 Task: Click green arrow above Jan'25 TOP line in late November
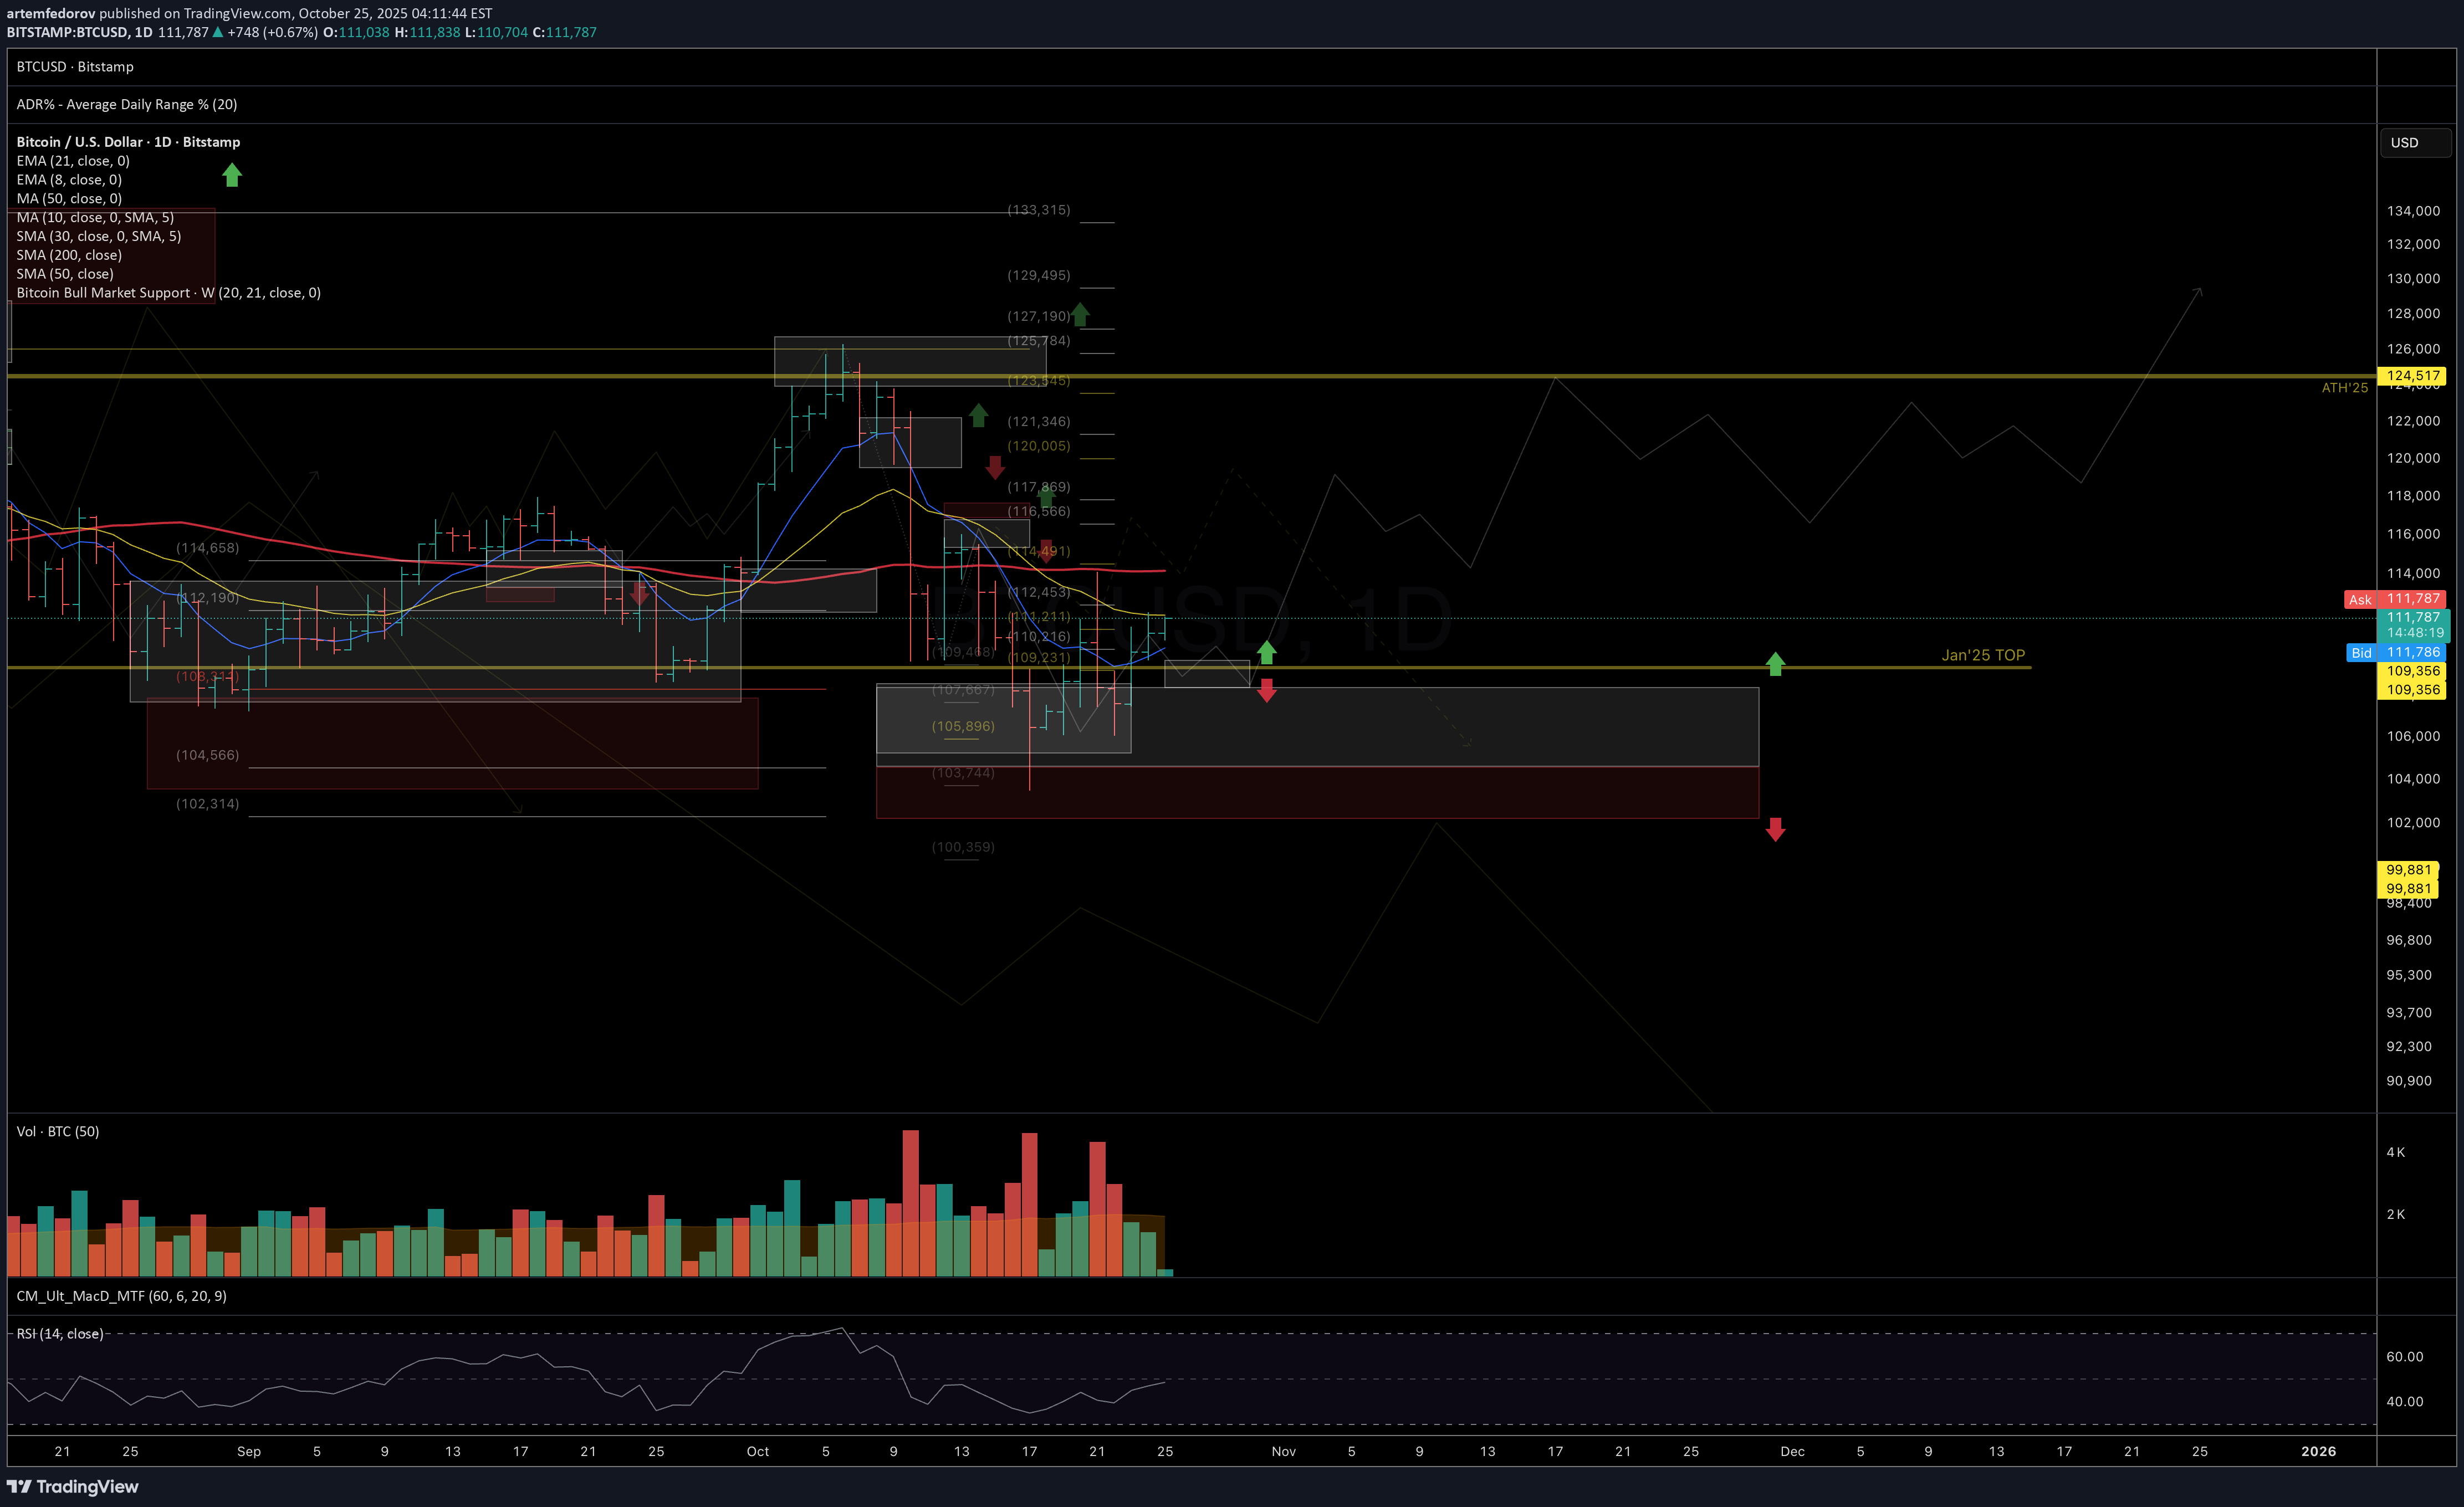pos(1775,663)
